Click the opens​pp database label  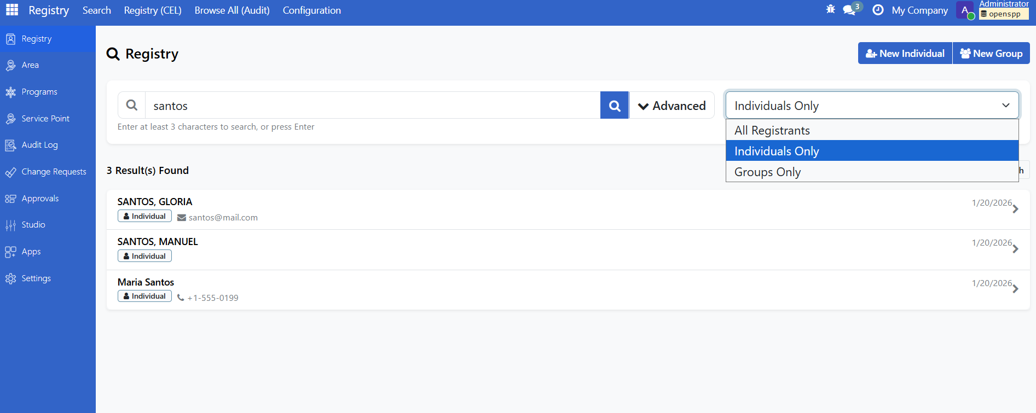1004,14
